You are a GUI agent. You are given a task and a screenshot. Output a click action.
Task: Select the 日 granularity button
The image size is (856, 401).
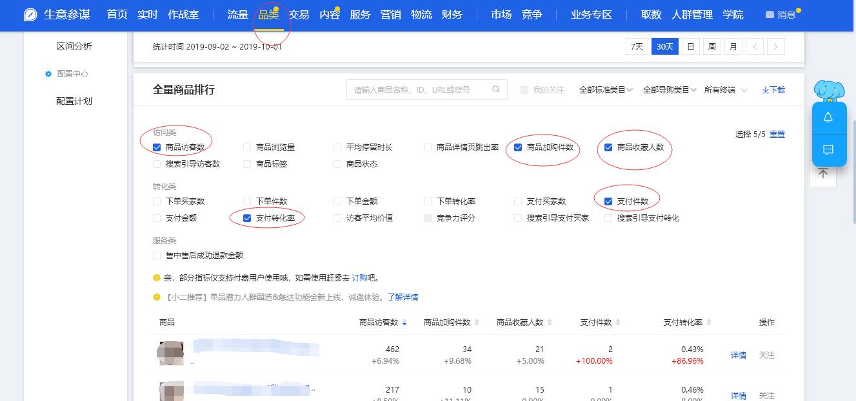click(690, 46)
